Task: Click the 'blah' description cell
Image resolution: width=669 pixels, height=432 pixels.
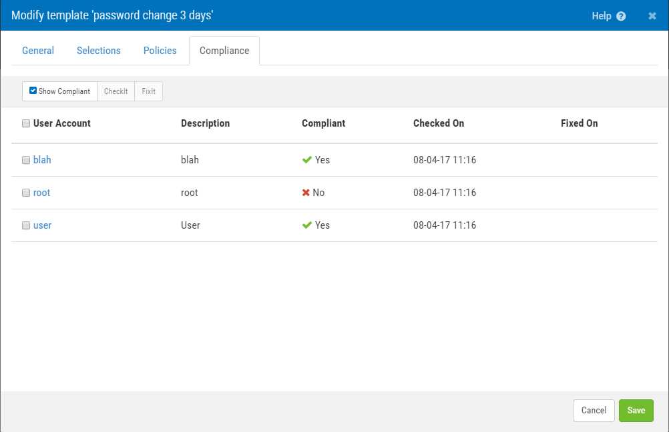Action: click(190, 160)
